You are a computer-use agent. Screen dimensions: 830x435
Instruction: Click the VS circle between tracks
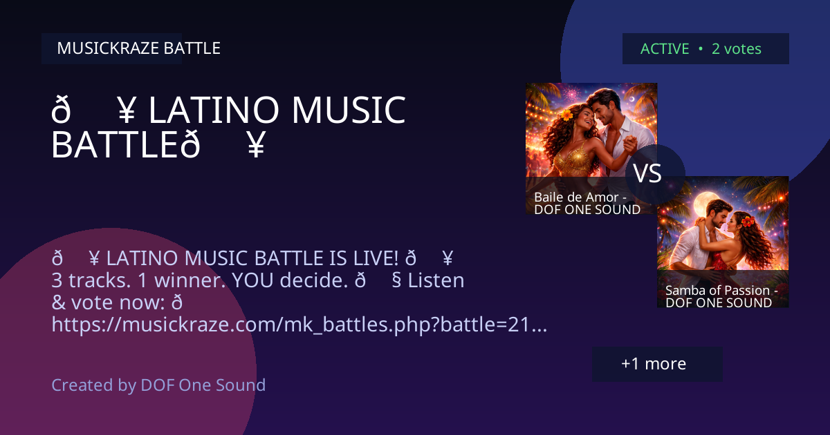[648, 173]
